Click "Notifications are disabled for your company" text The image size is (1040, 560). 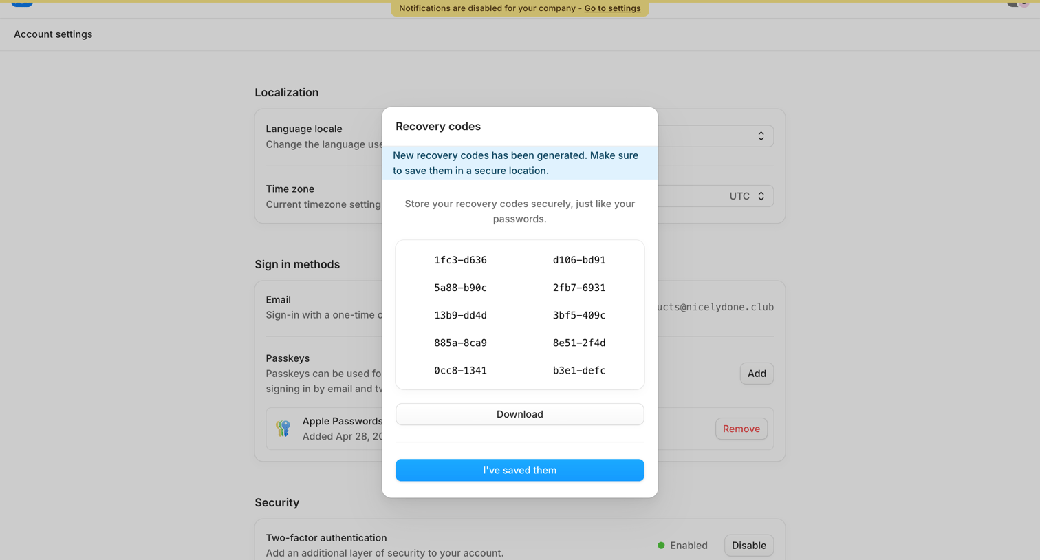488,8
